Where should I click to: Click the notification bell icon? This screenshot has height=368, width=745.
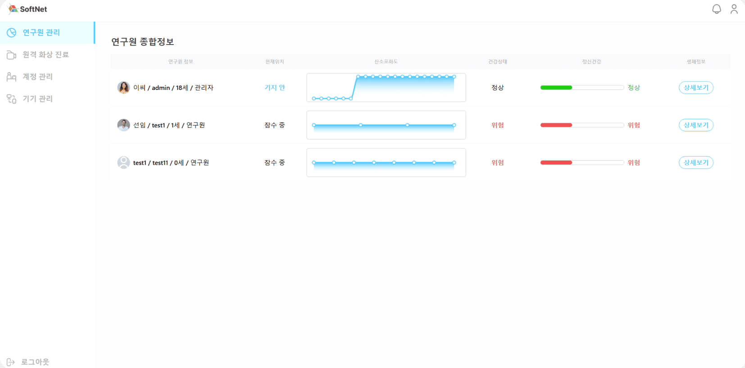tap(716, 9)
